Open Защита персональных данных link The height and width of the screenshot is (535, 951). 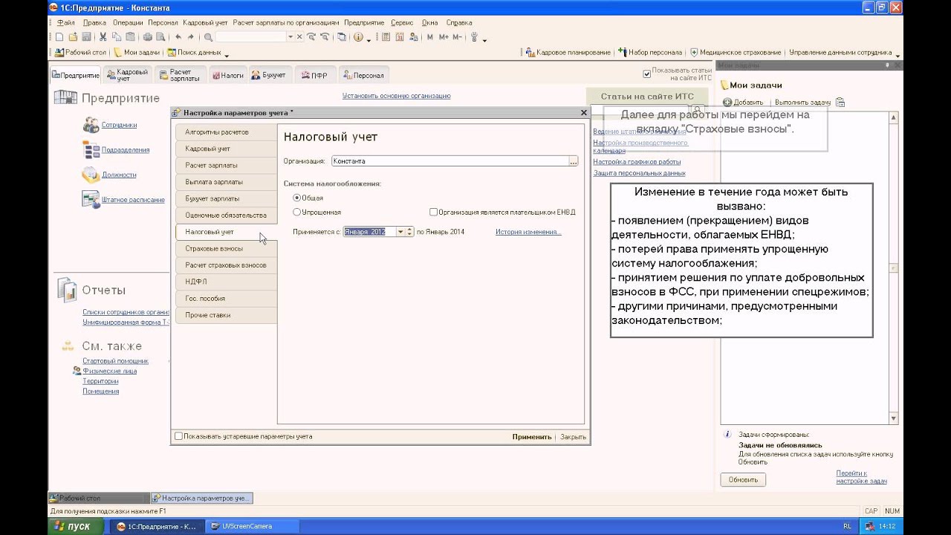point(639,173)
